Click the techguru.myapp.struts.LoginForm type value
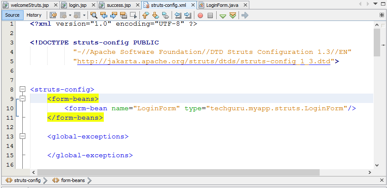 (x=277, y=108)
